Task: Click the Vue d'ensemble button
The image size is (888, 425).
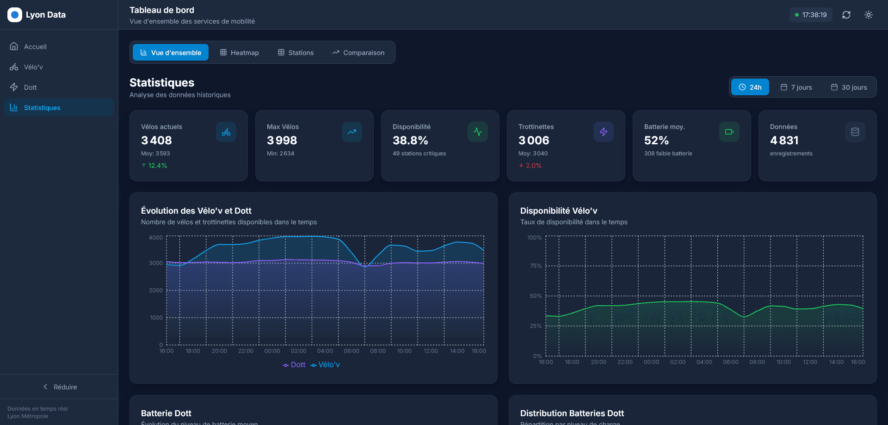Action: pos(170,52)
